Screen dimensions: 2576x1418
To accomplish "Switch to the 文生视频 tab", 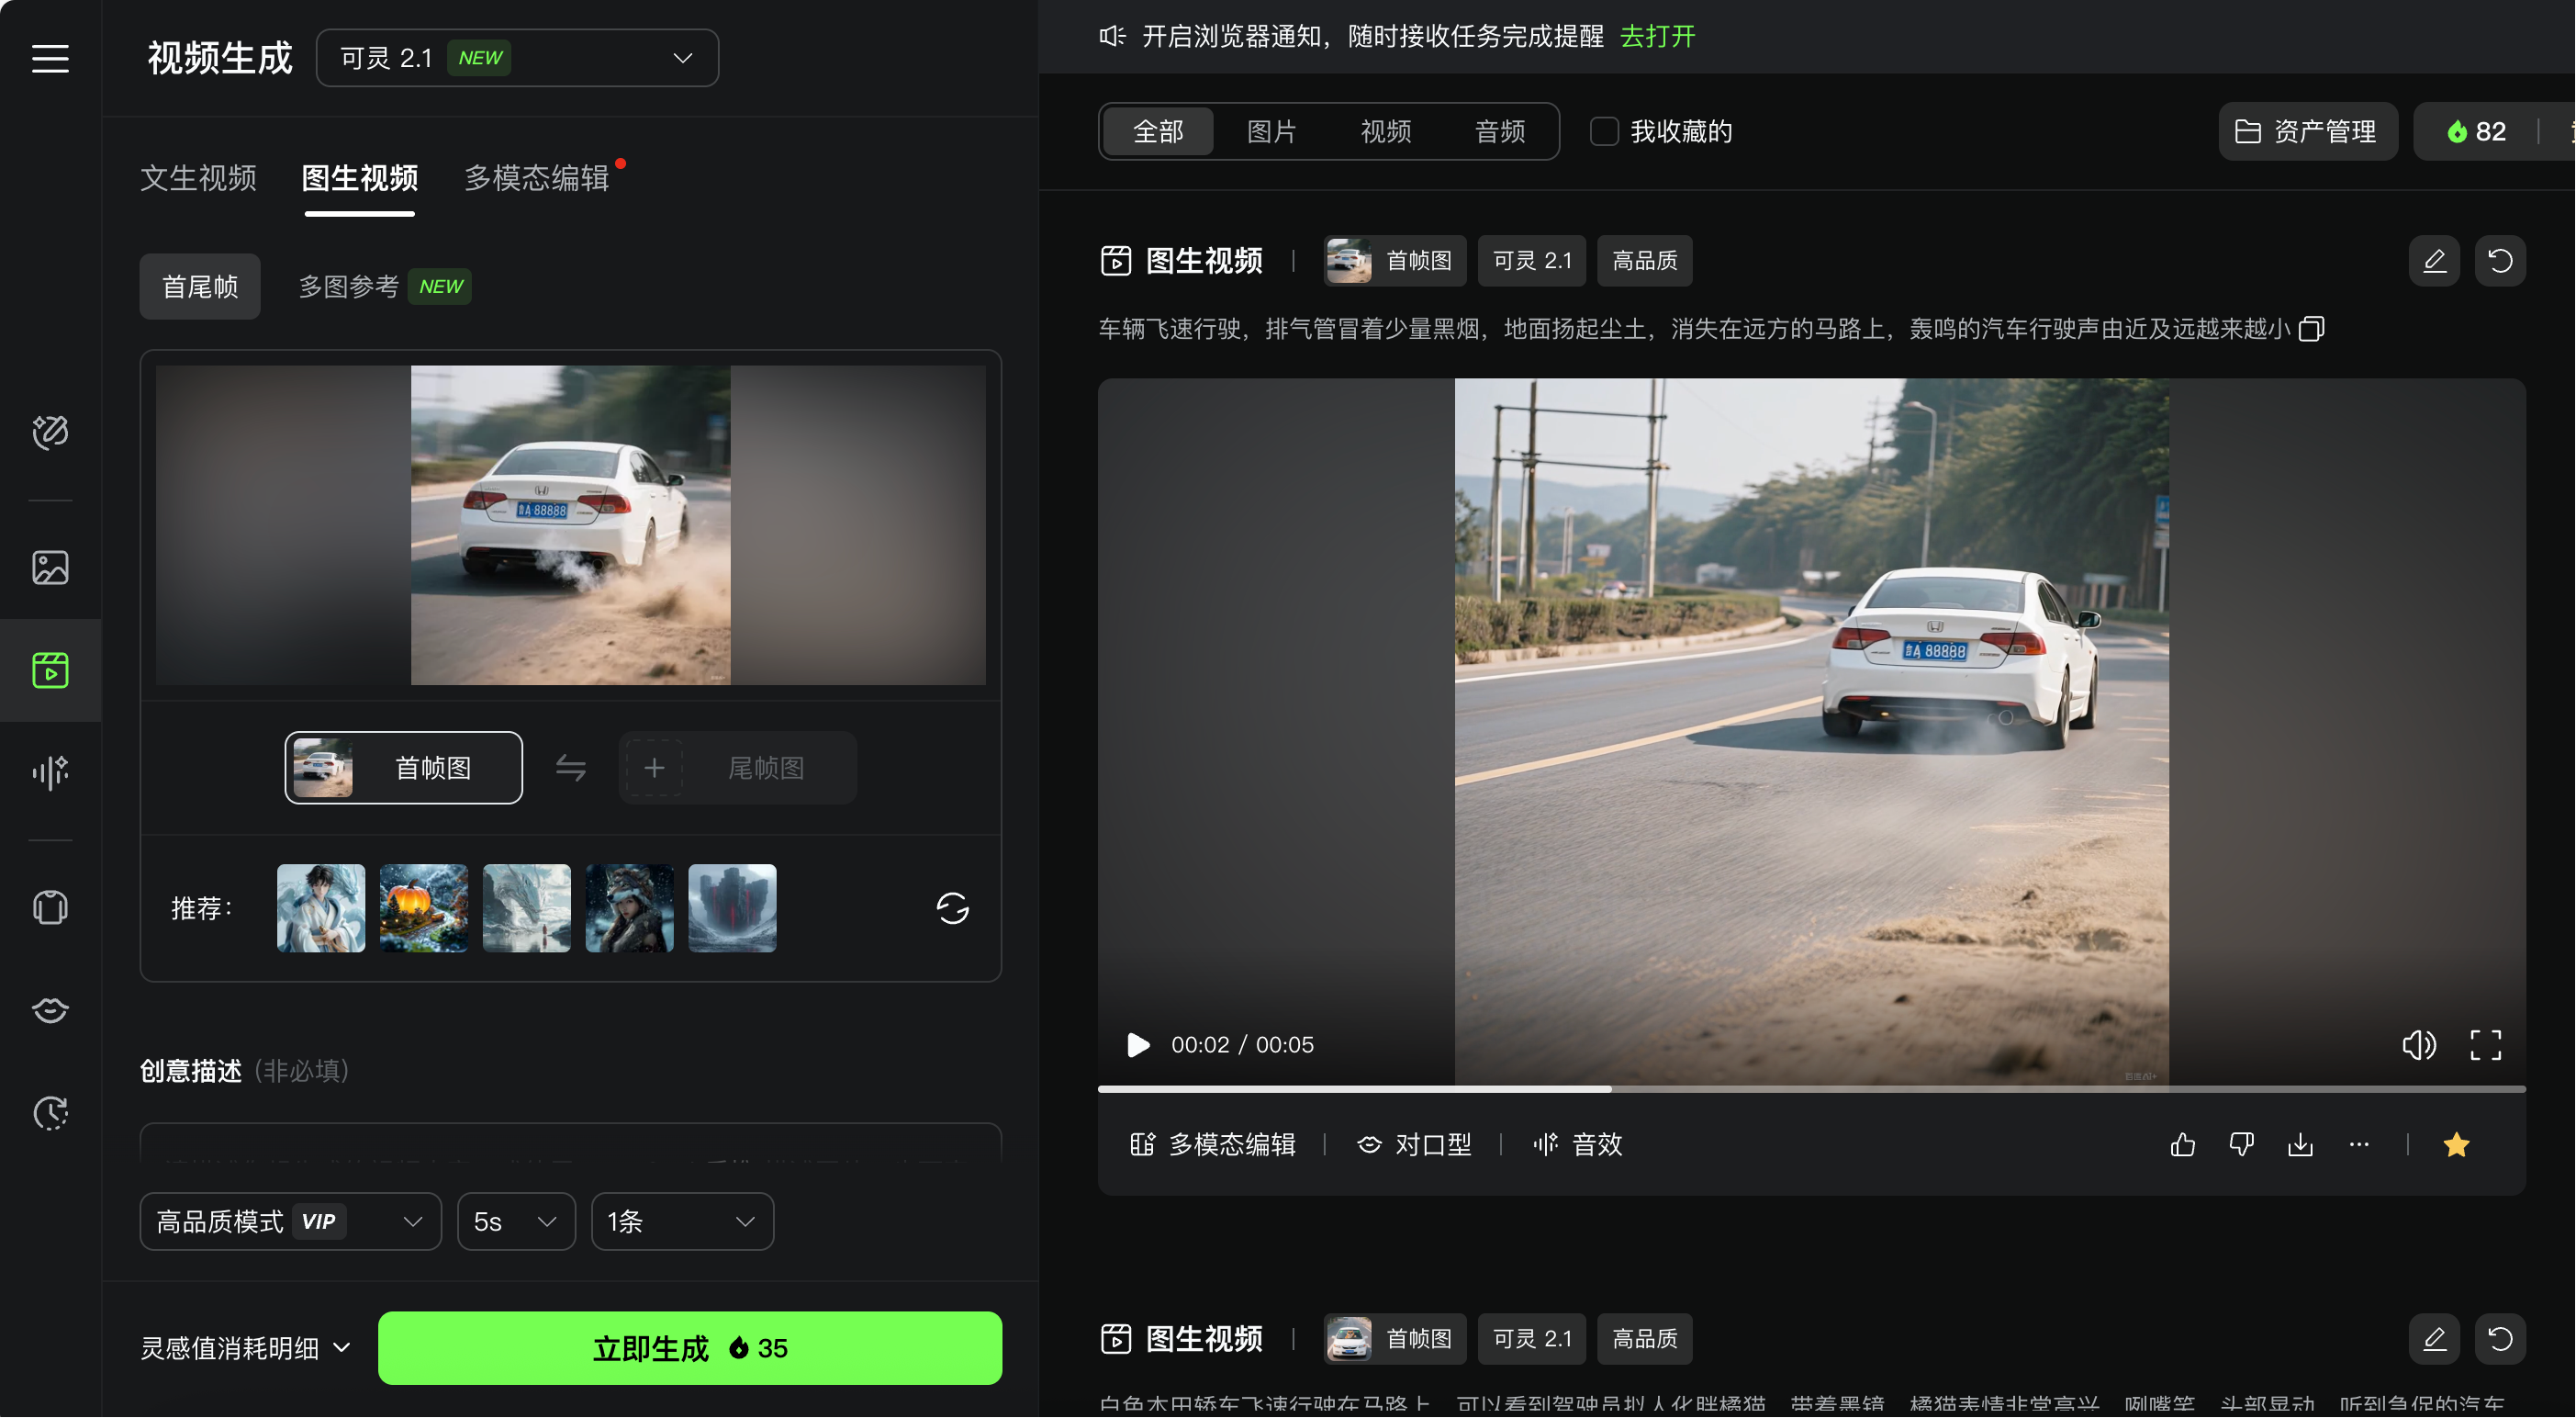I will coord(198,178).
